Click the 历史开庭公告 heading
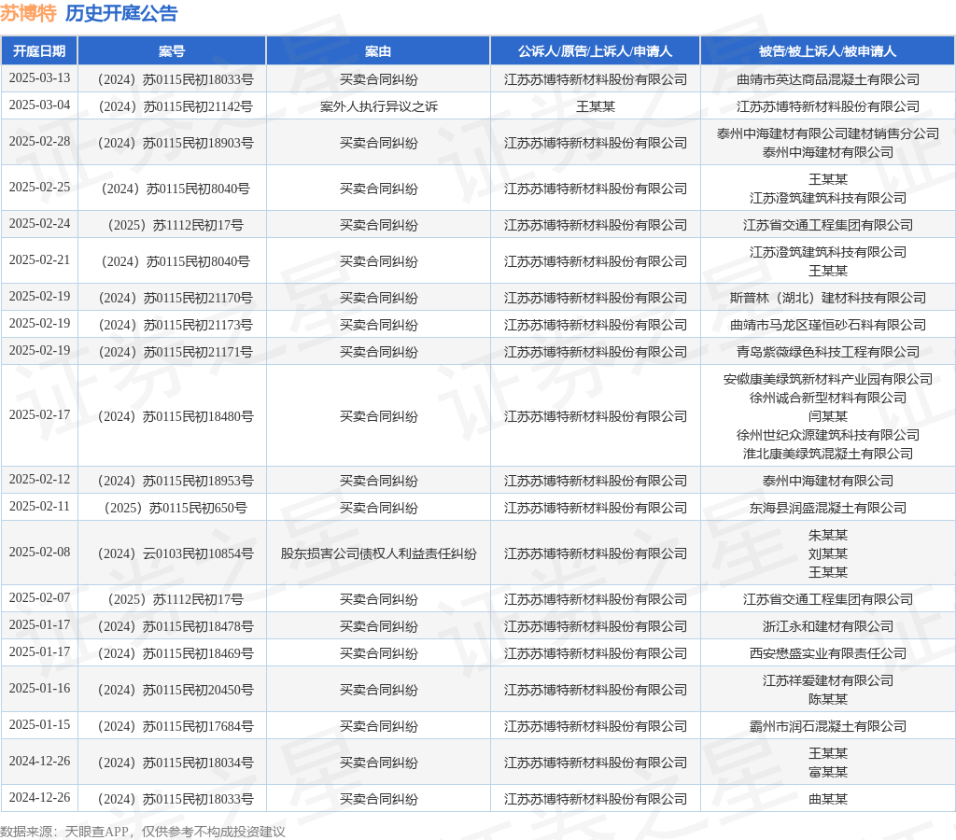Viewport: 956px width, 840px height. pyautogui.click(x=121, y=13)
